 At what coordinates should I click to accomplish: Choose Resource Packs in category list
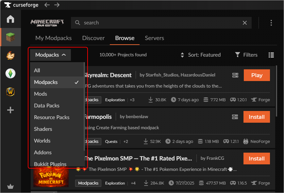click(57, 117)
